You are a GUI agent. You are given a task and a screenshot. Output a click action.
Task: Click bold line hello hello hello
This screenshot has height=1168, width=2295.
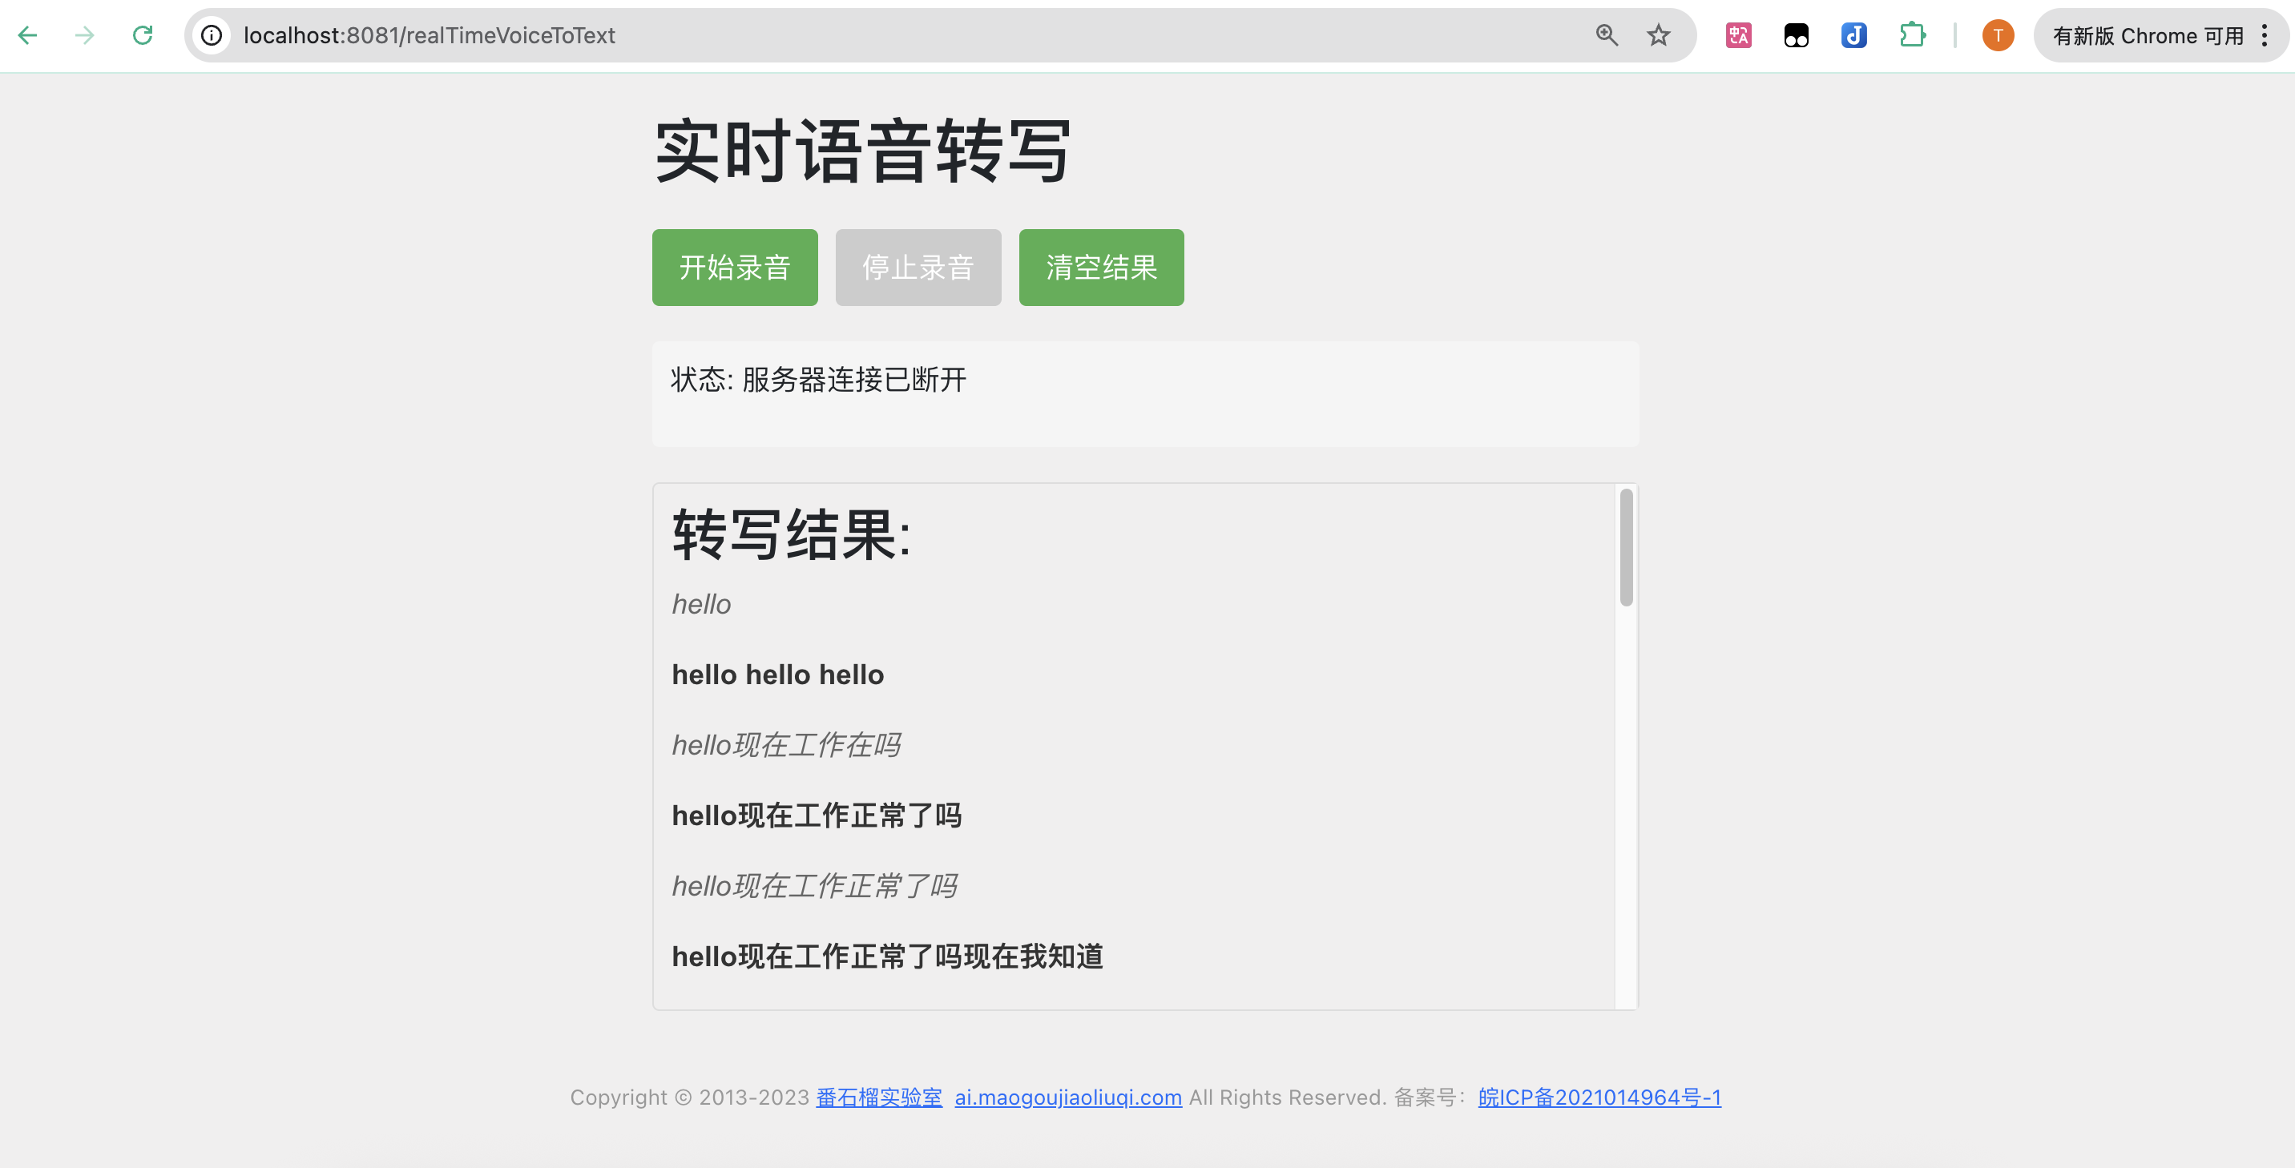pos(778,675)
